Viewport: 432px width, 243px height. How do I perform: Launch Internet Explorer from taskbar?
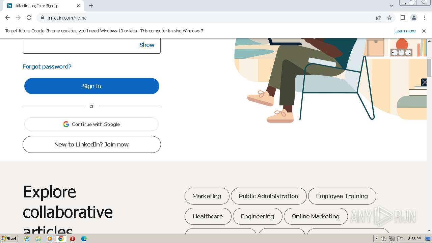27,239
